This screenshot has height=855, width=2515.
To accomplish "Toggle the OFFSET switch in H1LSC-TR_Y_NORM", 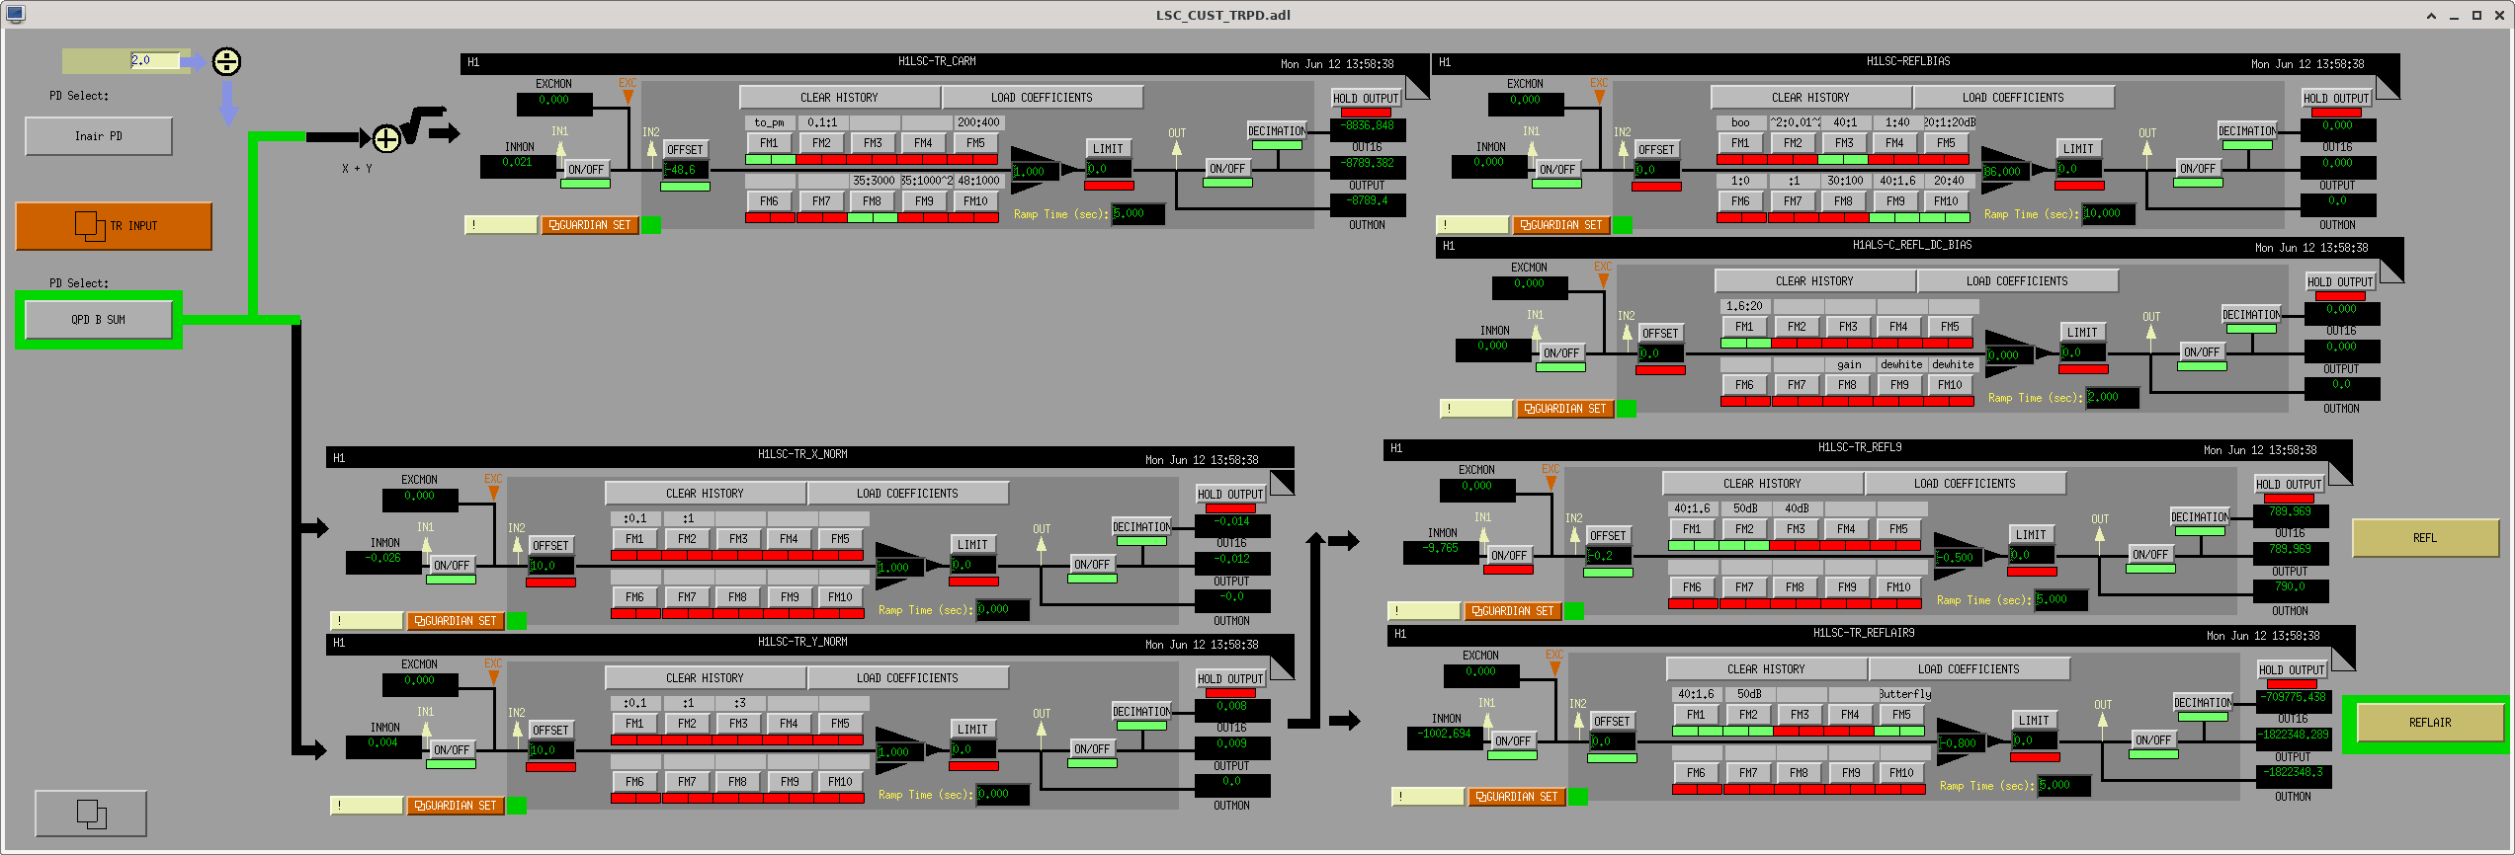I will [x=550, y=731].
